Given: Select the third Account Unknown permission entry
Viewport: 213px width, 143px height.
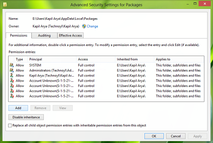Looking at the screenshot, I should (x=106, y=91).
